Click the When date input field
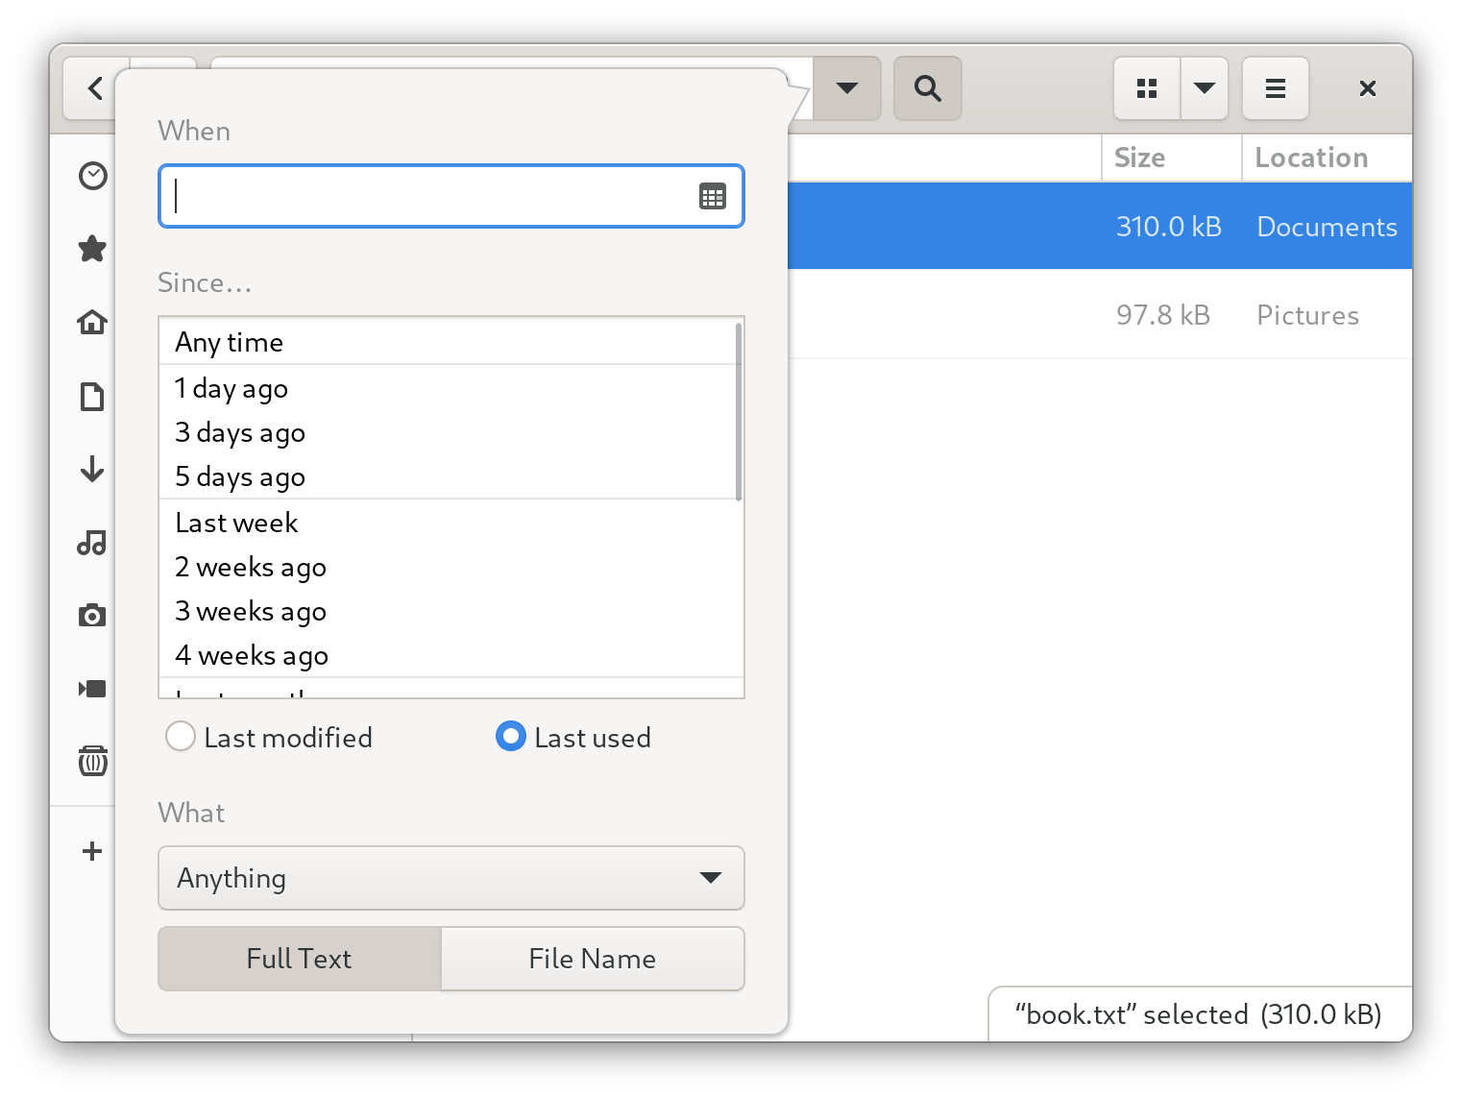Image resolution: width=1462 pixels, height=1097 pixels. (451, 196)
